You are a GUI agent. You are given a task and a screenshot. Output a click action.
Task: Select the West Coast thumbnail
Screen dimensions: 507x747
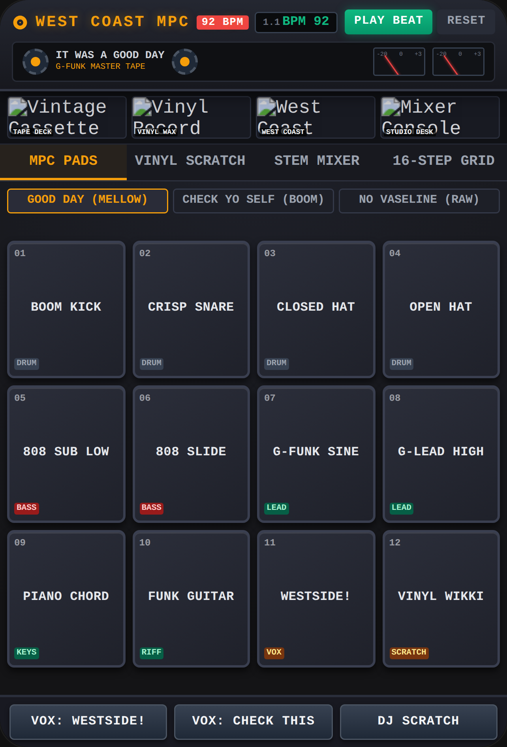[315, 117]
